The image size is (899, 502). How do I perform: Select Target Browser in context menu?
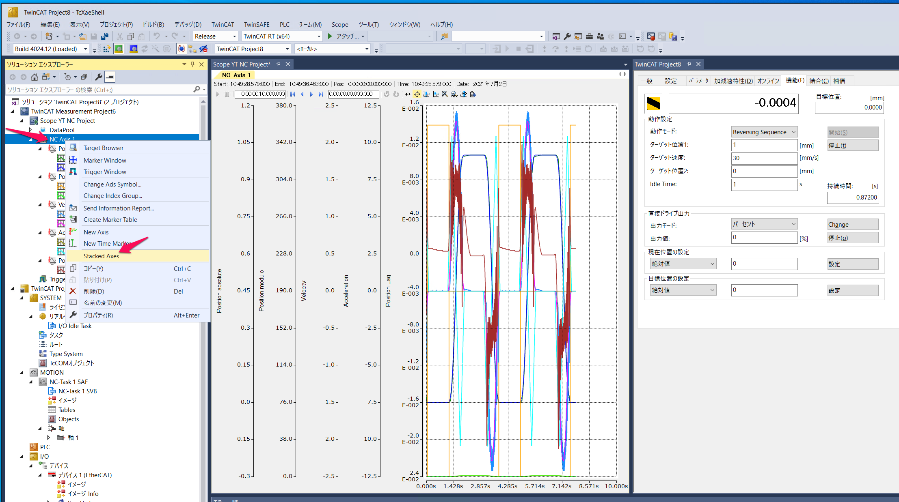[103, 148]
